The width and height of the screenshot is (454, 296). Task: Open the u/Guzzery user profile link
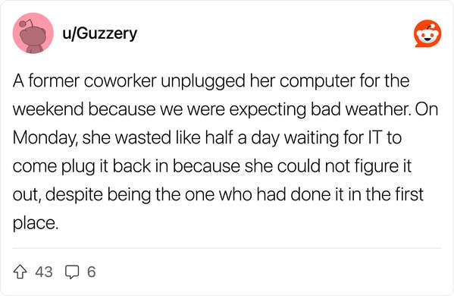pos(99,33)
